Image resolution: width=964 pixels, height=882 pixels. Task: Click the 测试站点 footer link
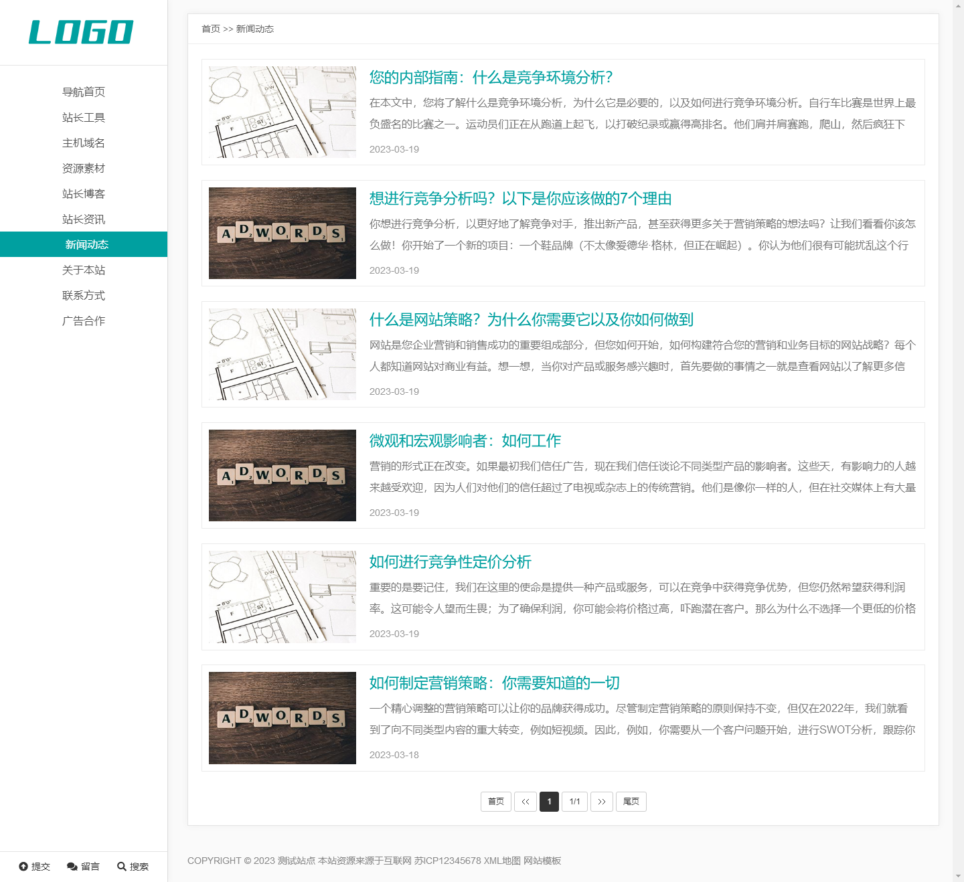point(297,861)
